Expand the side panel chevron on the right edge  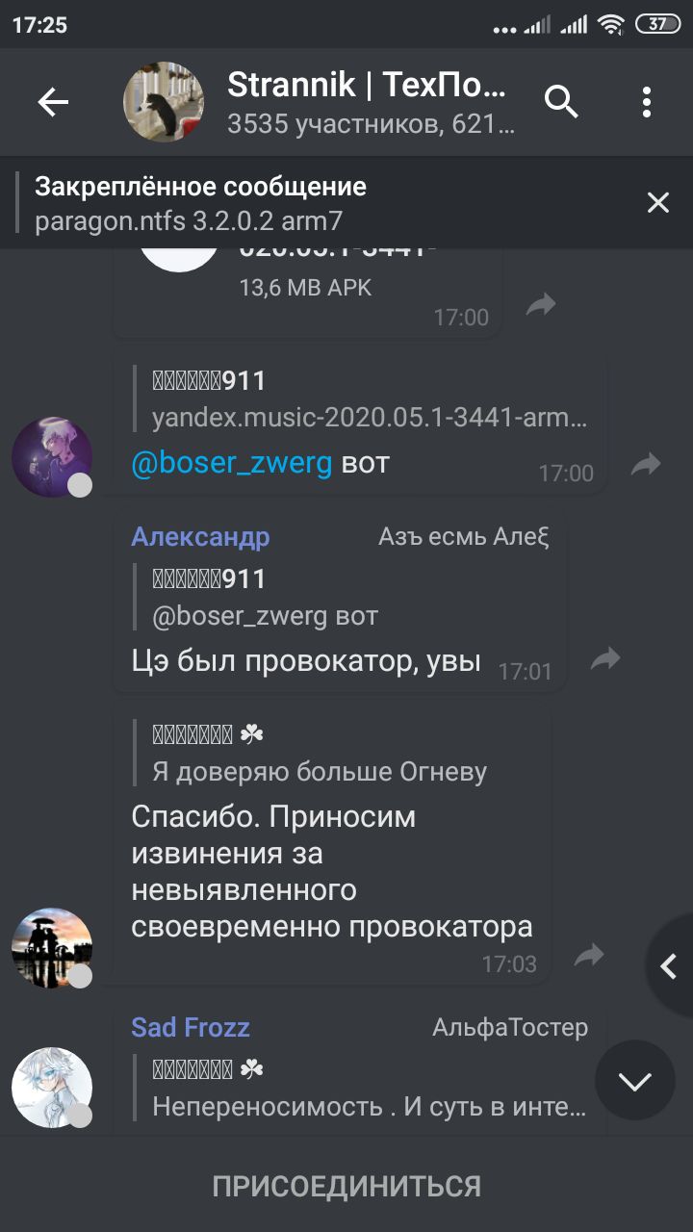[x=670, y=966]
